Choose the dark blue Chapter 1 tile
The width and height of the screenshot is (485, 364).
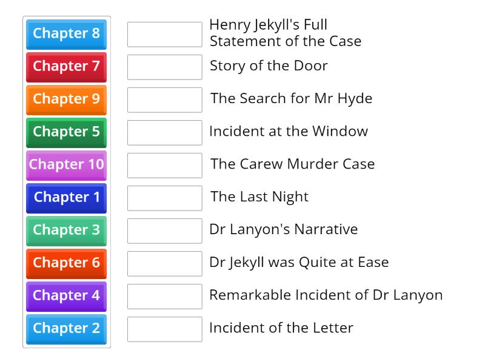[x=66, y=197]
